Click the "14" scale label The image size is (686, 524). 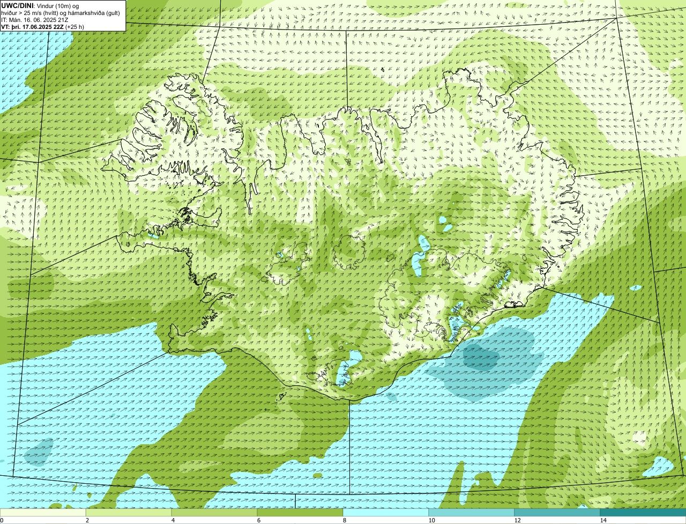[x=603, y=520]
